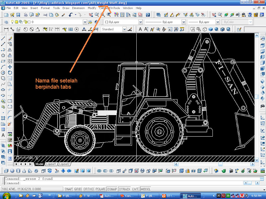The image size is (266, 199).
Task: Pick the Multiline Text tool
Action: [x=3, y=135]
